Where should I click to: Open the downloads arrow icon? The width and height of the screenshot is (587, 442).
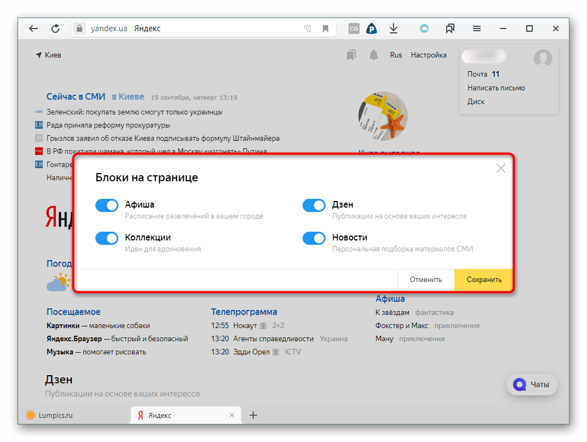tap(393, 29)
